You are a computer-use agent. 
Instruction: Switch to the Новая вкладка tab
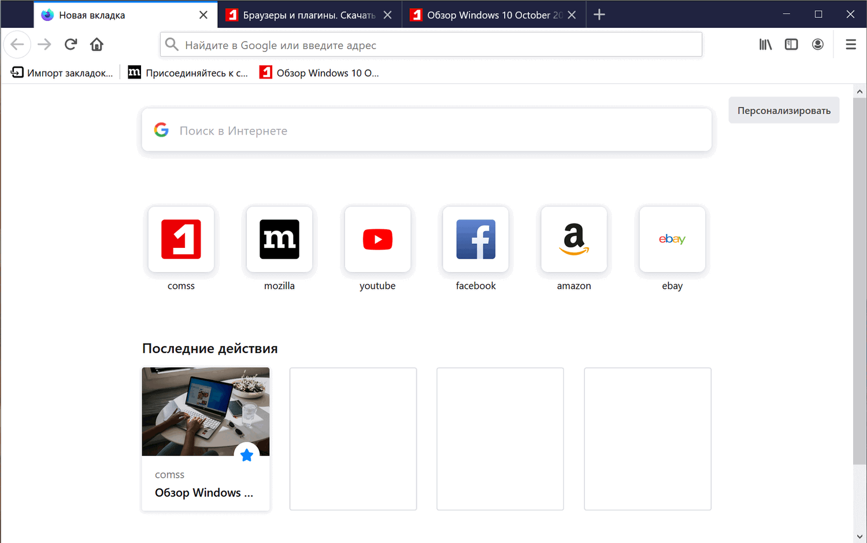pyautogui.click(x=125, y=15)
